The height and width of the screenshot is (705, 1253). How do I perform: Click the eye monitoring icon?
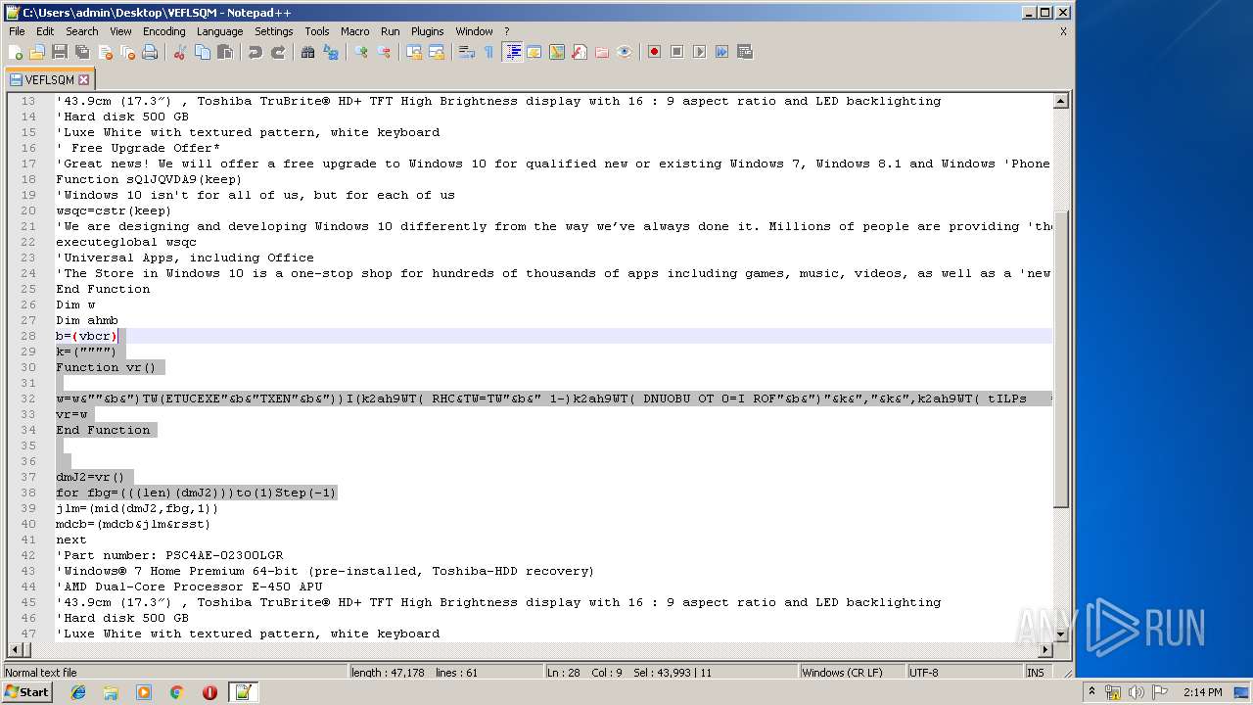click(625, 52)
